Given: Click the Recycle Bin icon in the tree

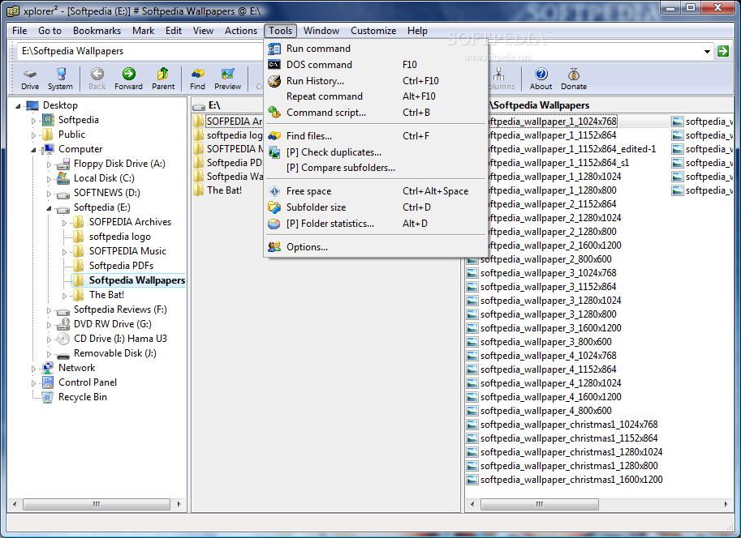Looking at the screenshot, I should point(47,397).
